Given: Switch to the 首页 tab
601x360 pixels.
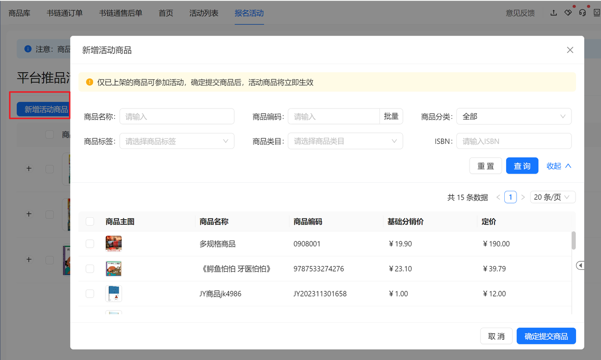Looking at the screenshot, I should (166, 13).
